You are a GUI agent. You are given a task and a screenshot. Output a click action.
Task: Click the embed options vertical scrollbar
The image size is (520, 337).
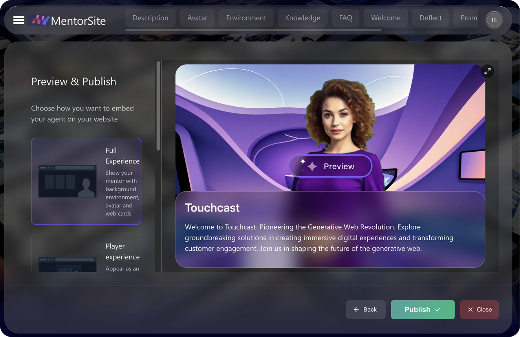[159, 106]
